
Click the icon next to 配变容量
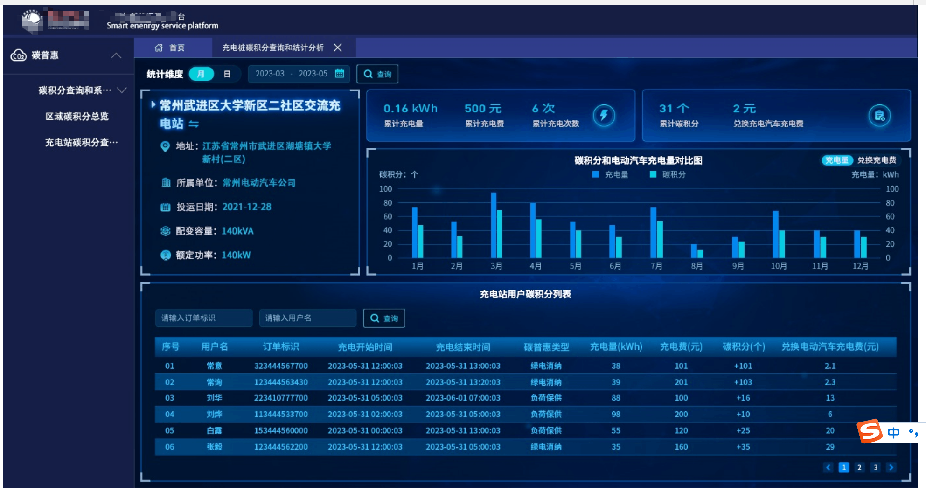coord(166,231)
